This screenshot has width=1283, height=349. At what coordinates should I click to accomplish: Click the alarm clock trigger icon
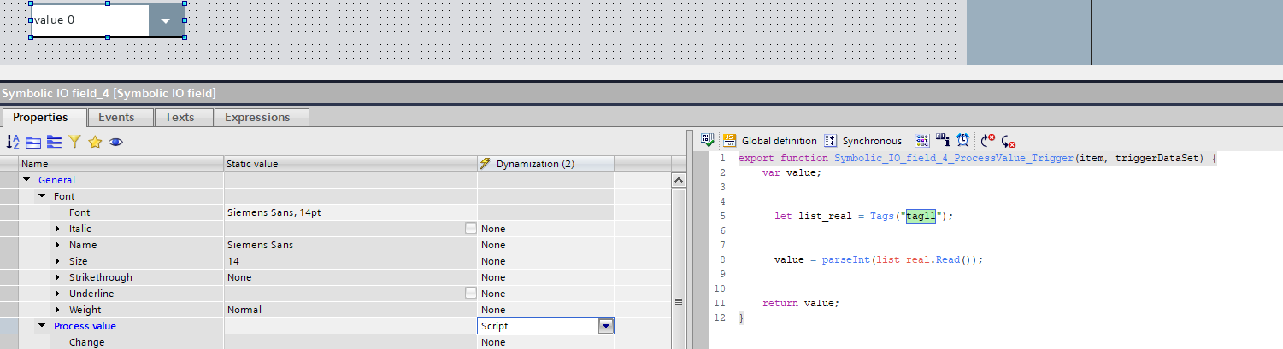962,141
